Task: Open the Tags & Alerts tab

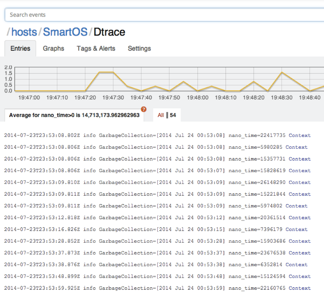Action: [95, 48]
